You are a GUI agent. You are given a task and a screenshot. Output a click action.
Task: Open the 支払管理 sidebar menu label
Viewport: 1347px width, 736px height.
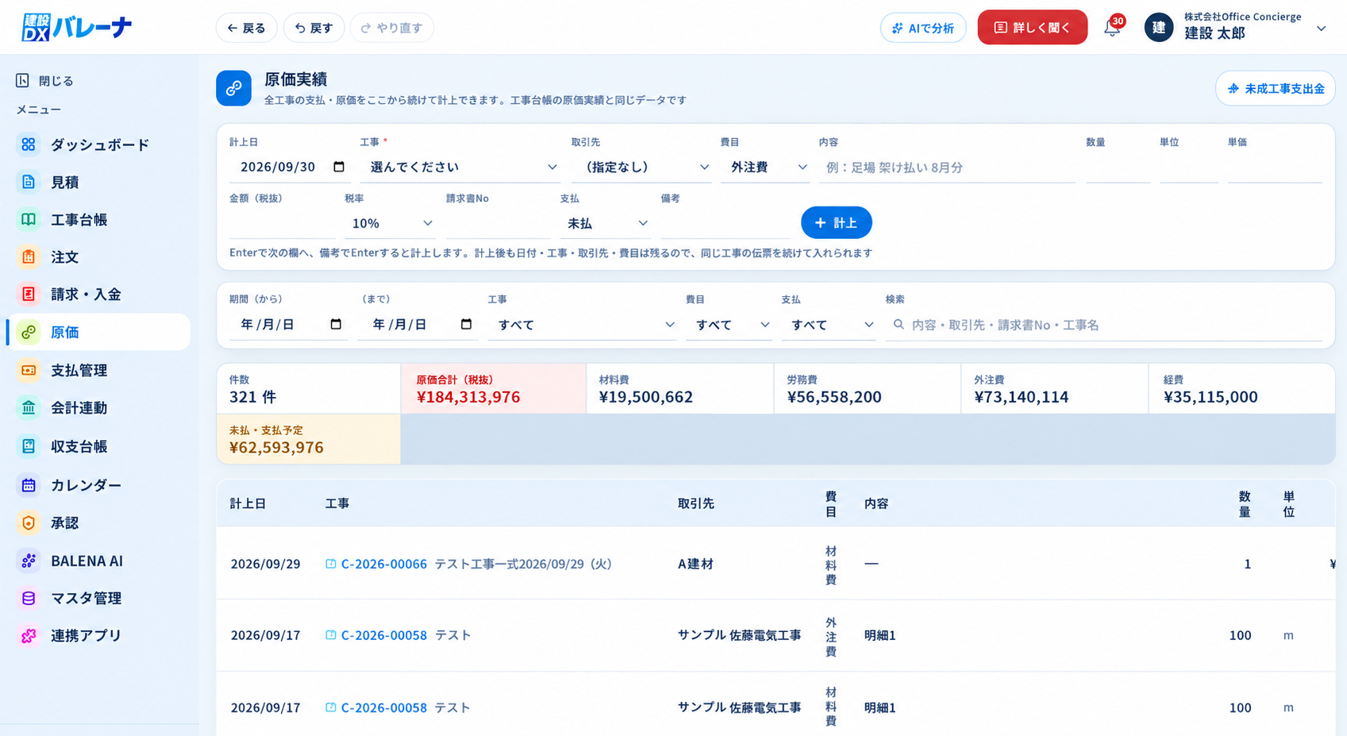point(79,370)
